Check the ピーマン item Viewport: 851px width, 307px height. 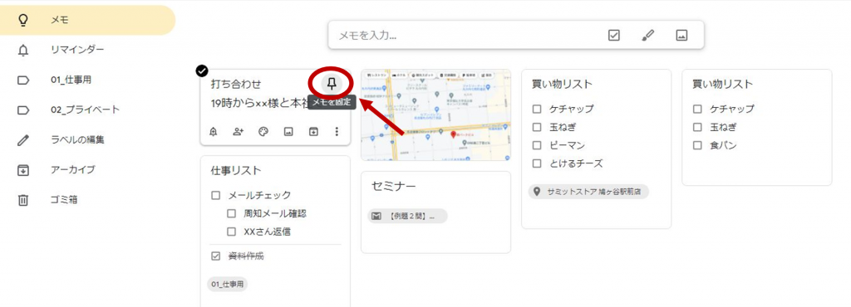(537, 146)
